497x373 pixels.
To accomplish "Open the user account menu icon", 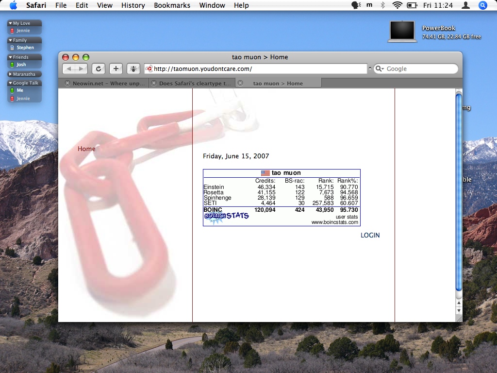I will coord(465,5).
